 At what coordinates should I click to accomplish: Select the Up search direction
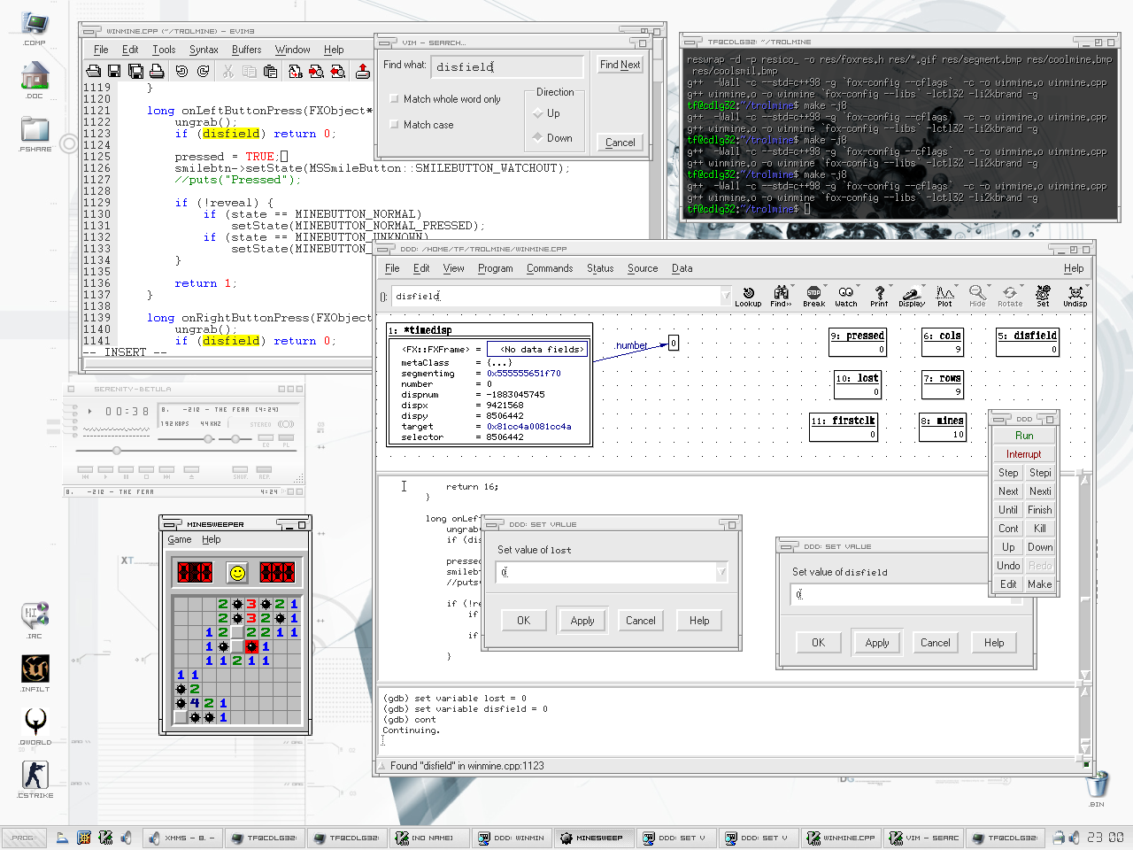tap(538, 113)
